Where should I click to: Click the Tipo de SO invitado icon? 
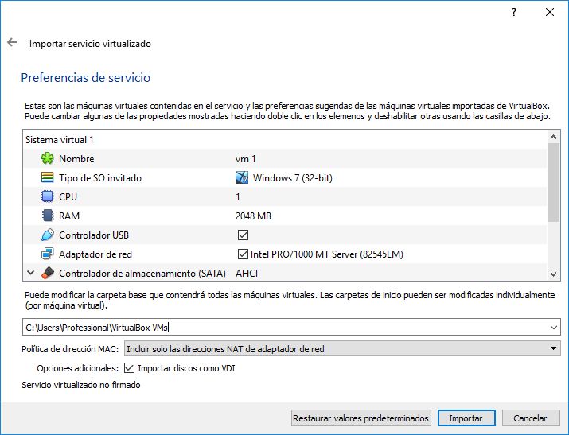(x=47, y=177)
